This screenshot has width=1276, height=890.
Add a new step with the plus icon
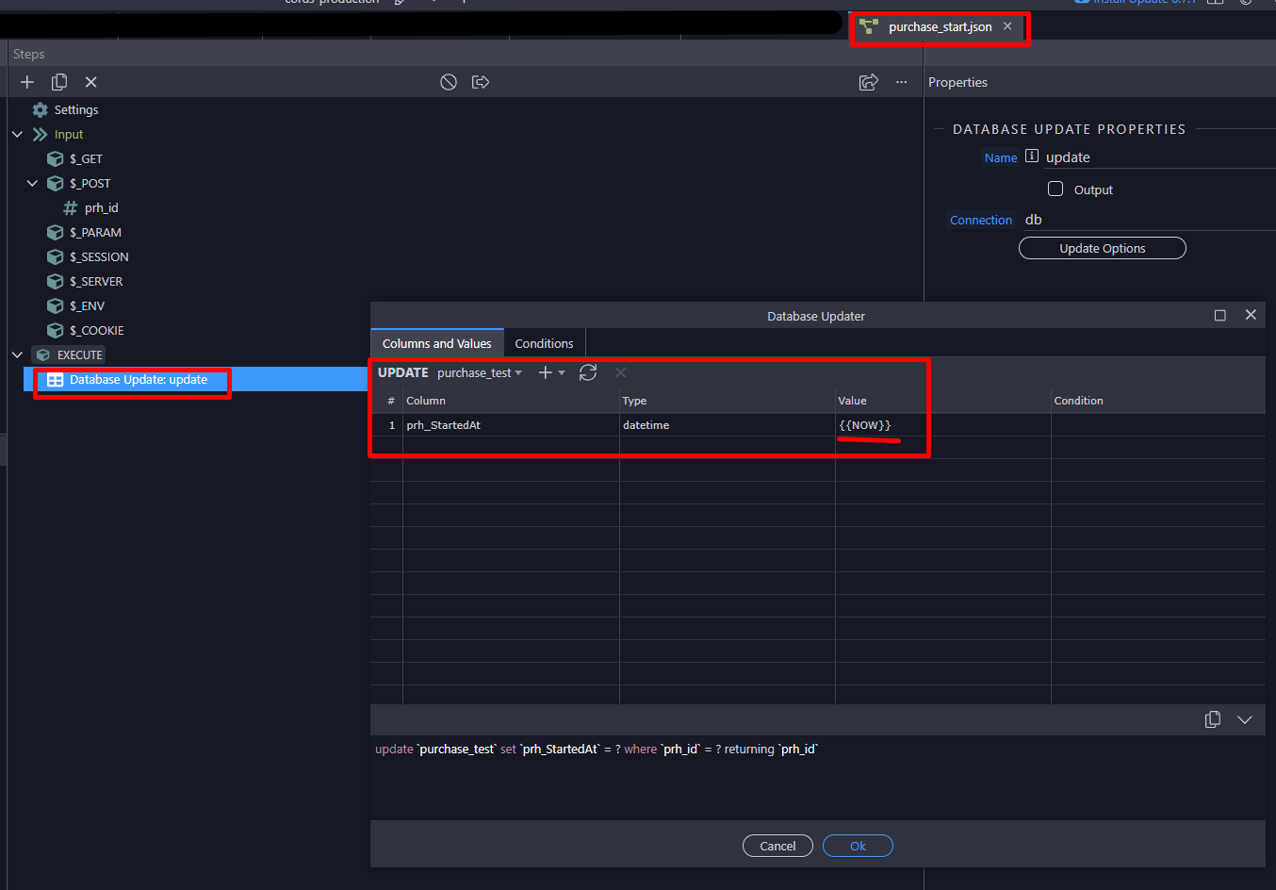click(27, 82)
